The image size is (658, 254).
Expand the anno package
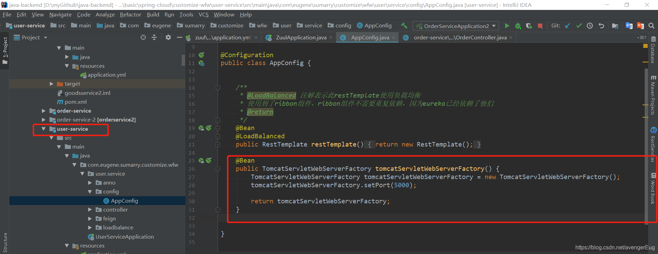pos(90,182)
